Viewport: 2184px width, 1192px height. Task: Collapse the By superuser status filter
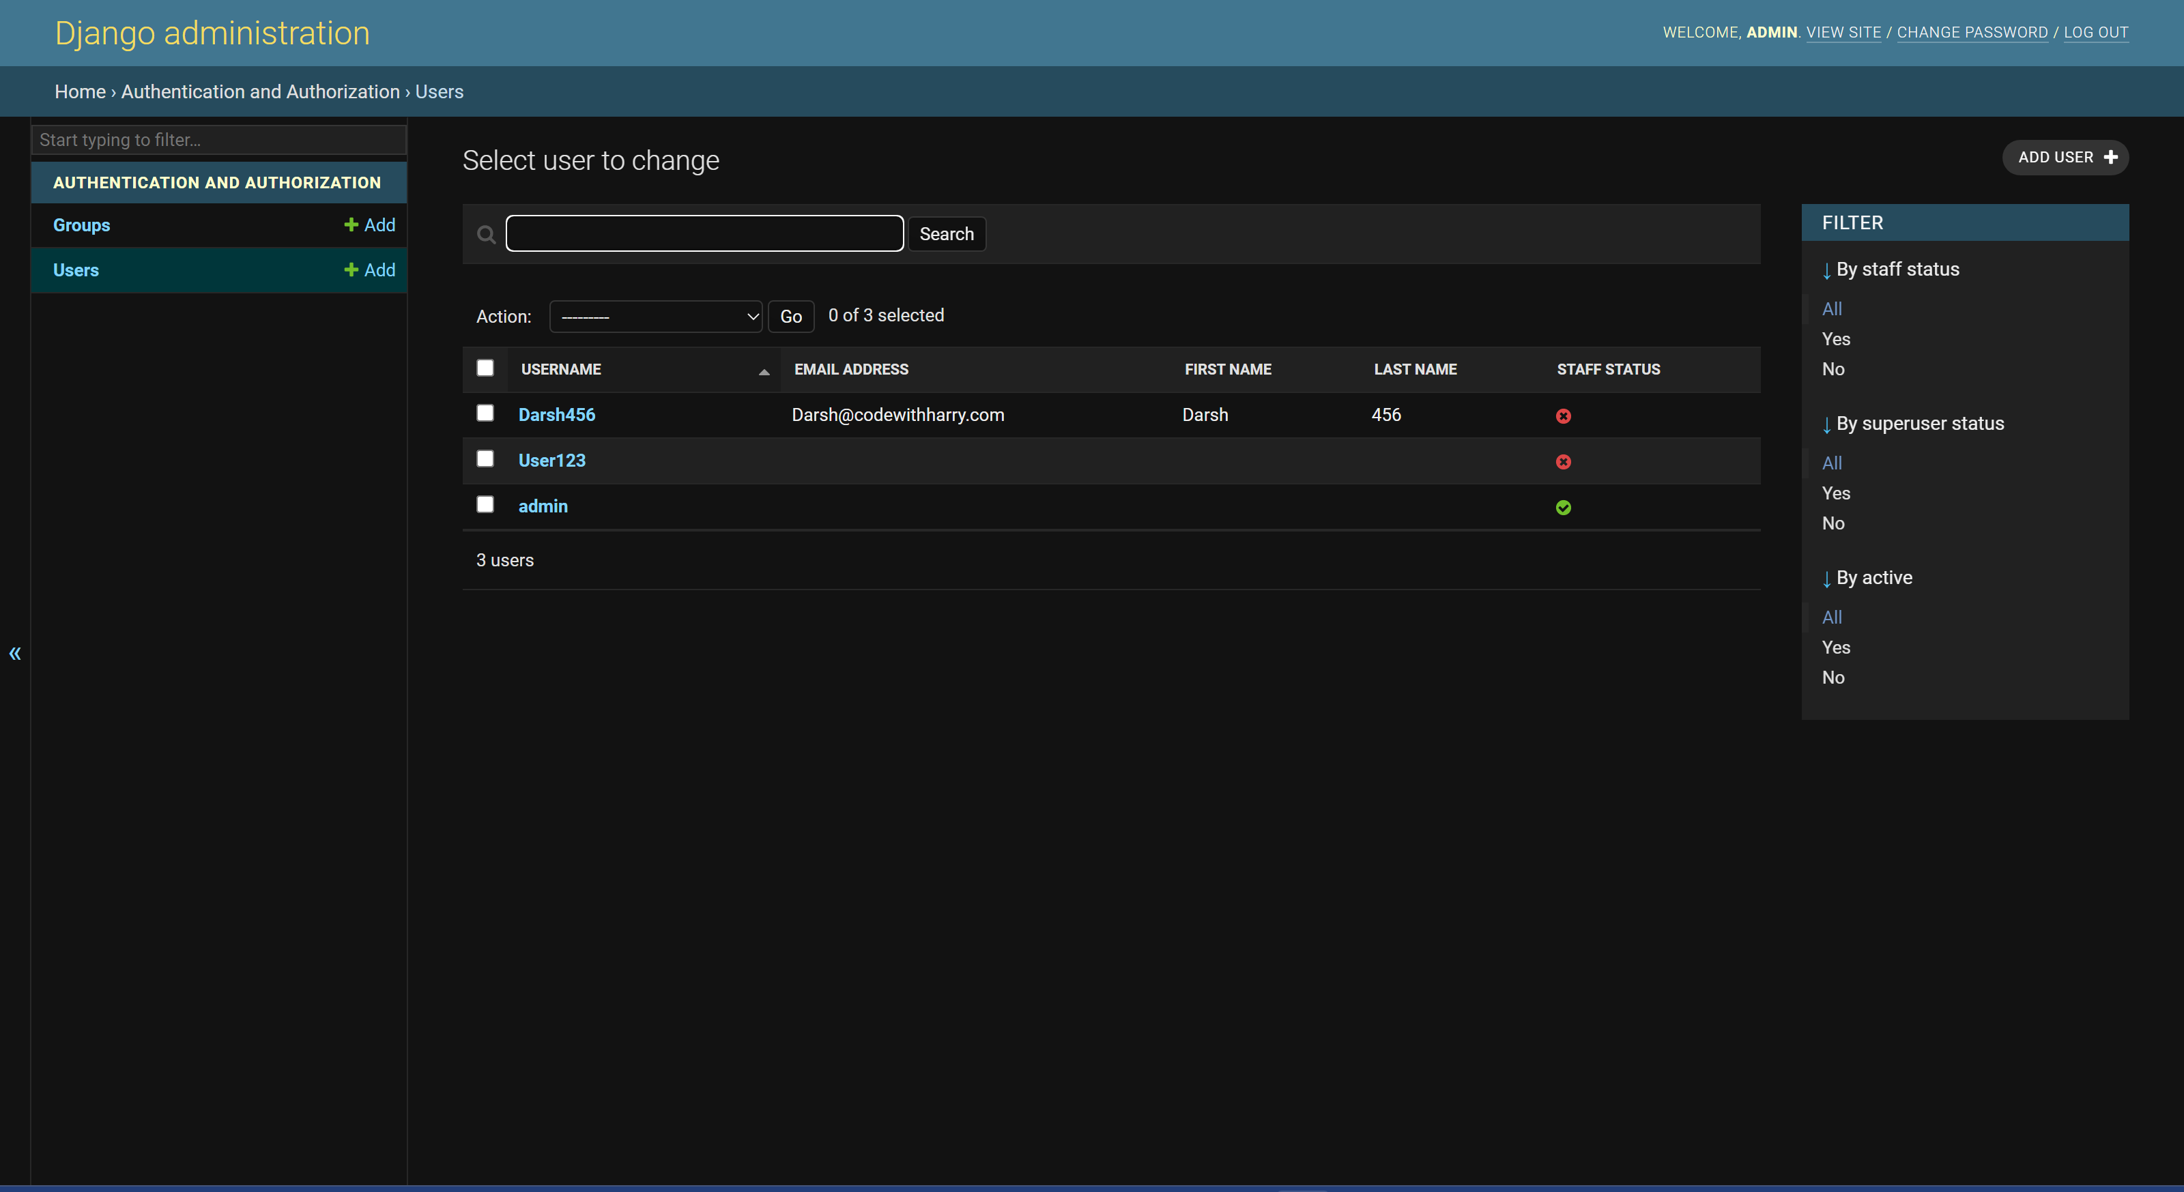1912,424
